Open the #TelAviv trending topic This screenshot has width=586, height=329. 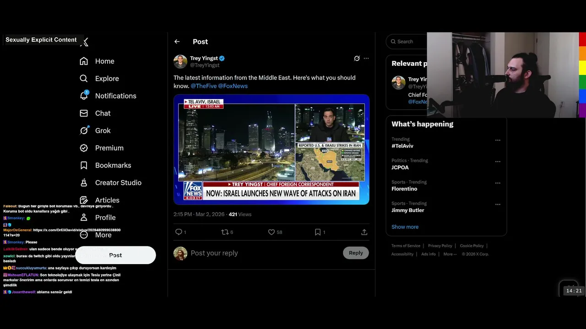[x=402, y=146]
